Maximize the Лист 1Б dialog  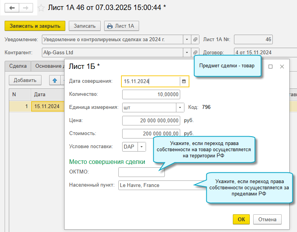coord(270,67)
